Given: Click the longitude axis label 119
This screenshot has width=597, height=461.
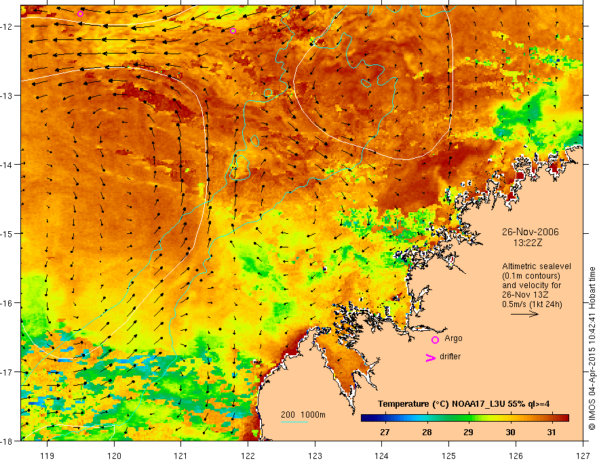Looking at the screenshot, I should click(x=47, y=456).
